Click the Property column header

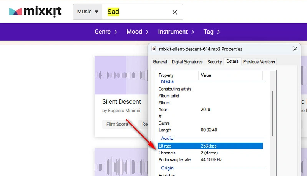click(x=178, y=75)
